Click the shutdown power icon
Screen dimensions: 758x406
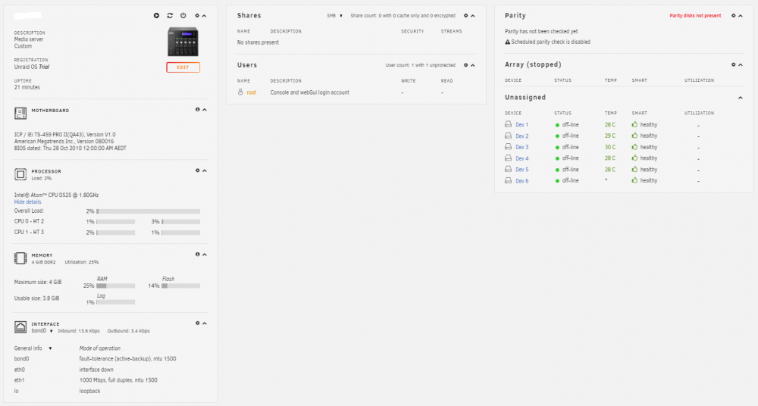tap(183, 15)
